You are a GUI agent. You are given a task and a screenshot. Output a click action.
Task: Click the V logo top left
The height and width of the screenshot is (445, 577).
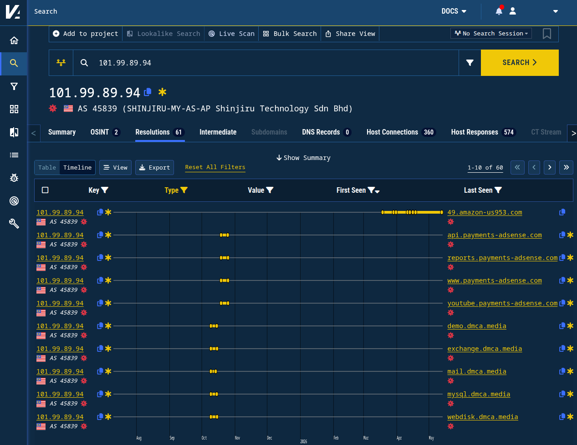13,11
